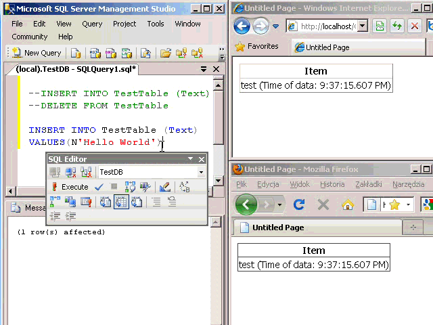Open the Query menu

click(92, 24)
